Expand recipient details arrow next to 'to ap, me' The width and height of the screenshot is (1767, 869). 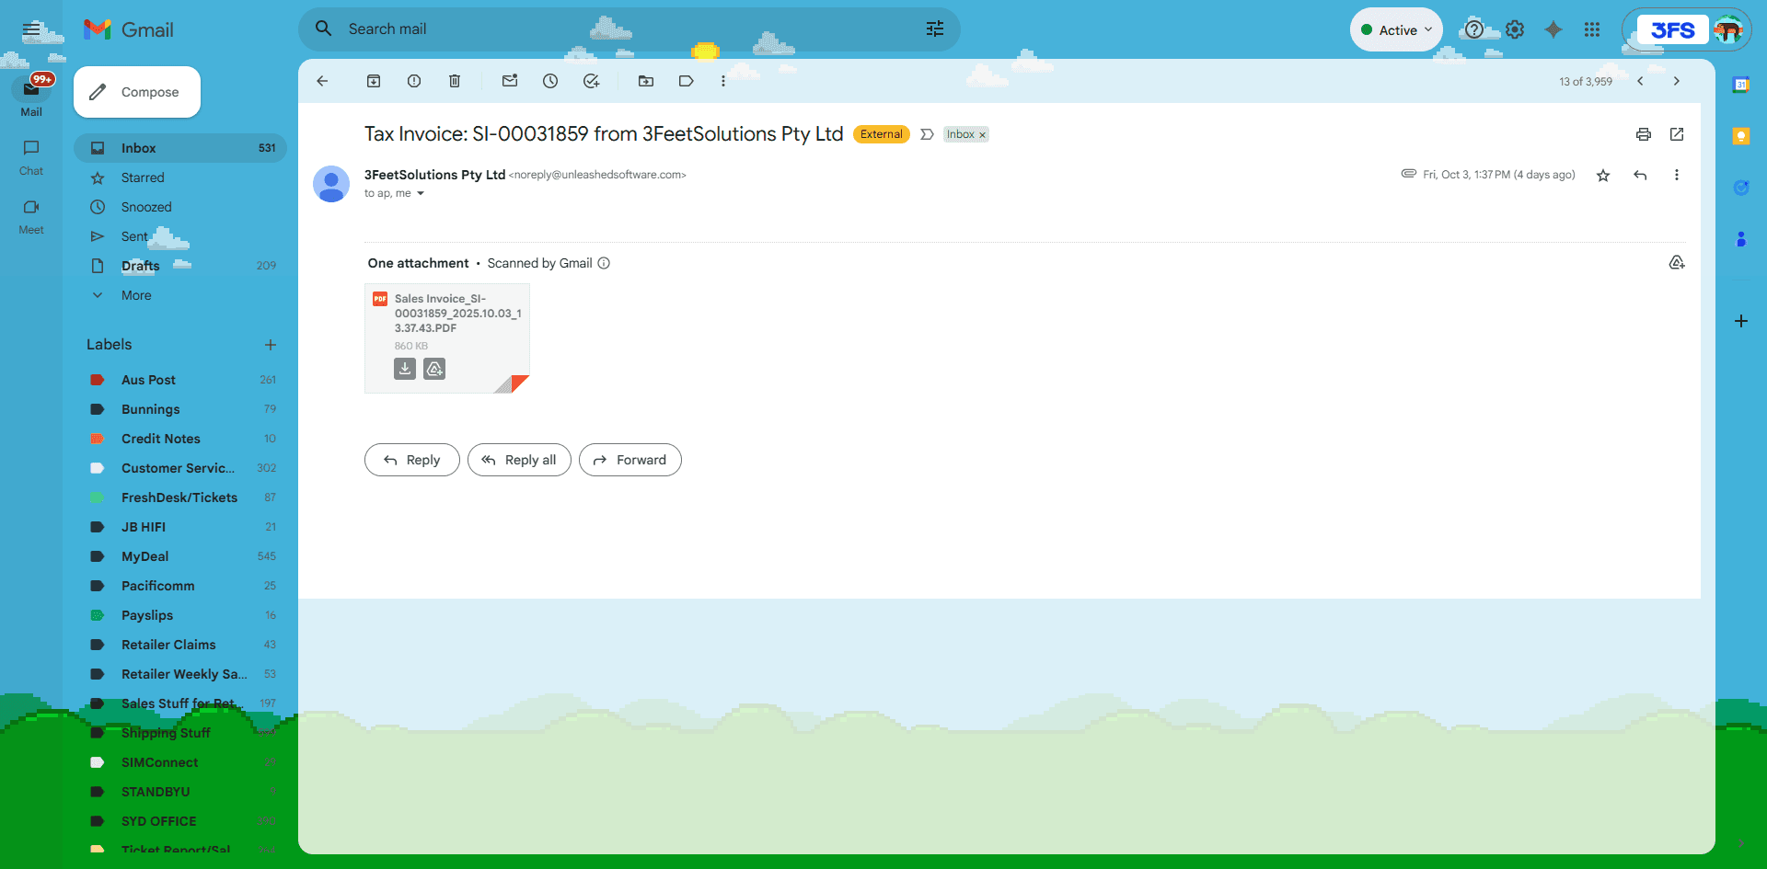421,193
